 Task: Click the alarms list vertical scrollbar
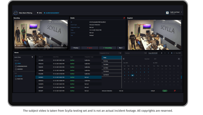pyautogui.click(x=181, y=77)
